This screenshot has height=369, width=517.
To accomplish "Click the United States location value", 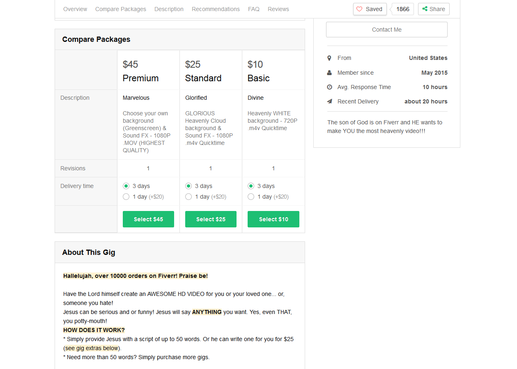I will click(428, 58).
